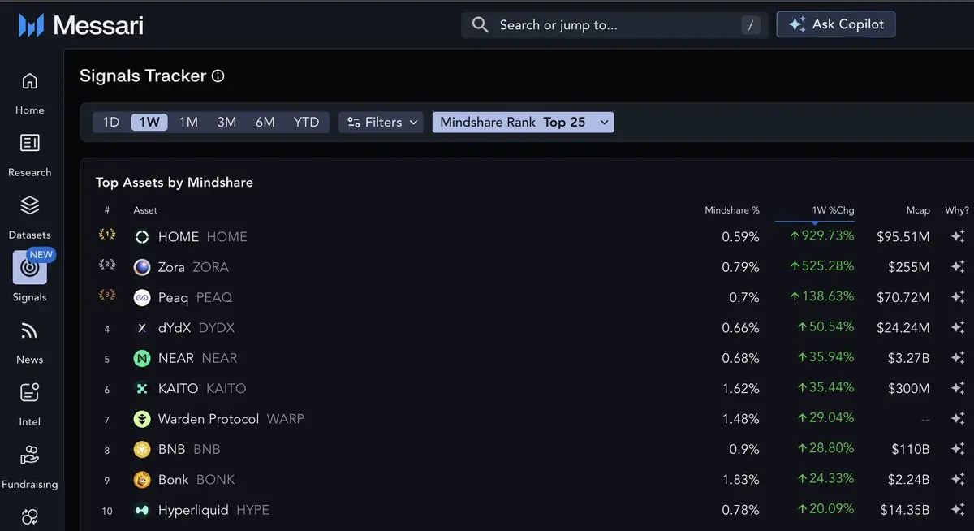Click the Why sparkle icon for HOME

point(958,236)
